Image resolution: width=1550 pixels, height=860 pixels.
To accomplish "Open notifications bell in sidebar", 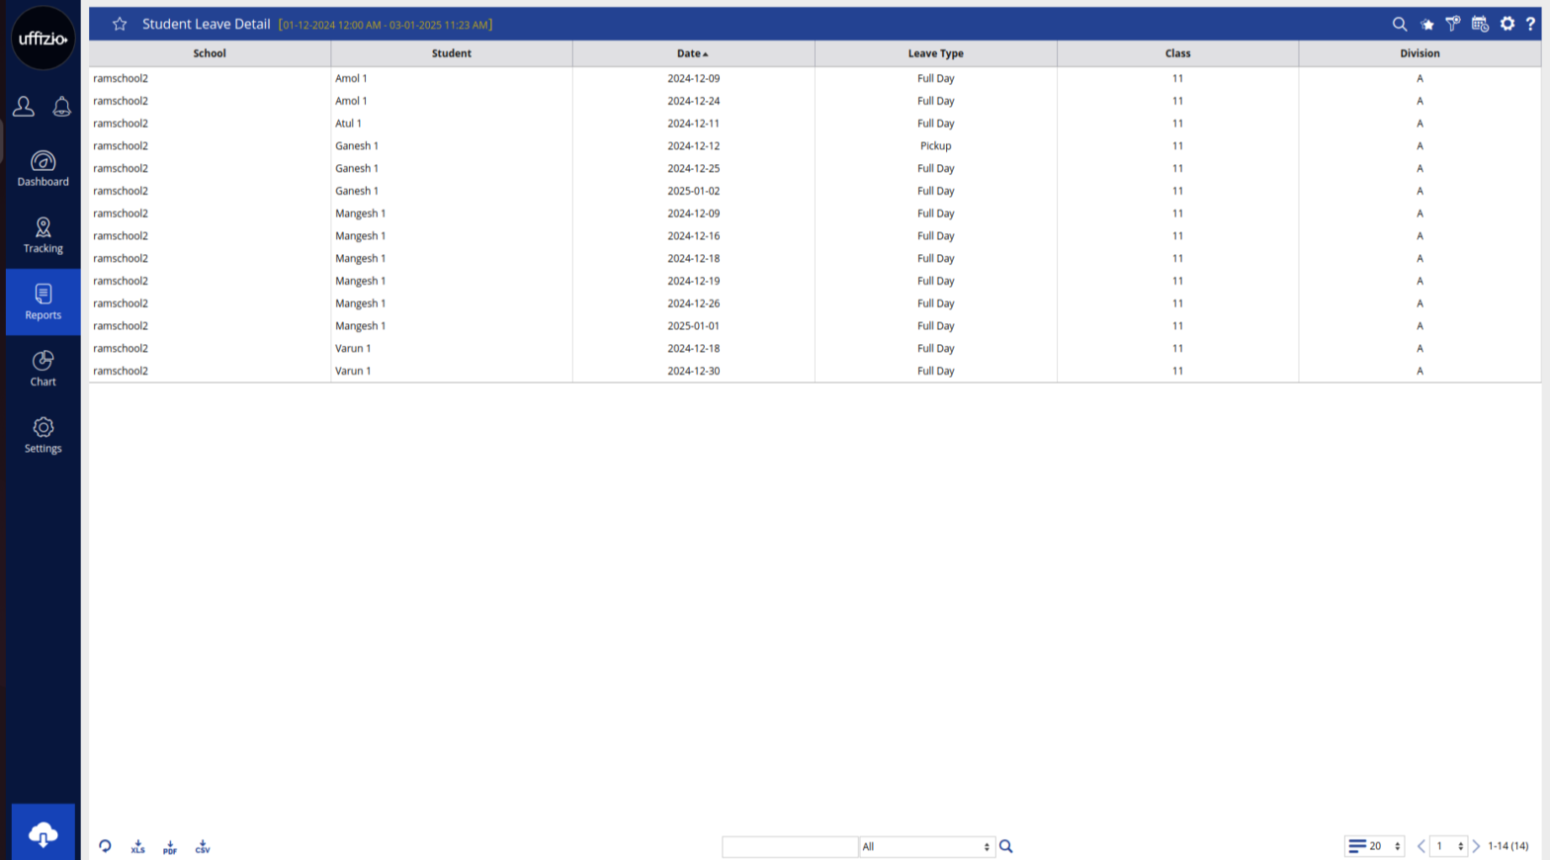I will click(x=61, y=107).
